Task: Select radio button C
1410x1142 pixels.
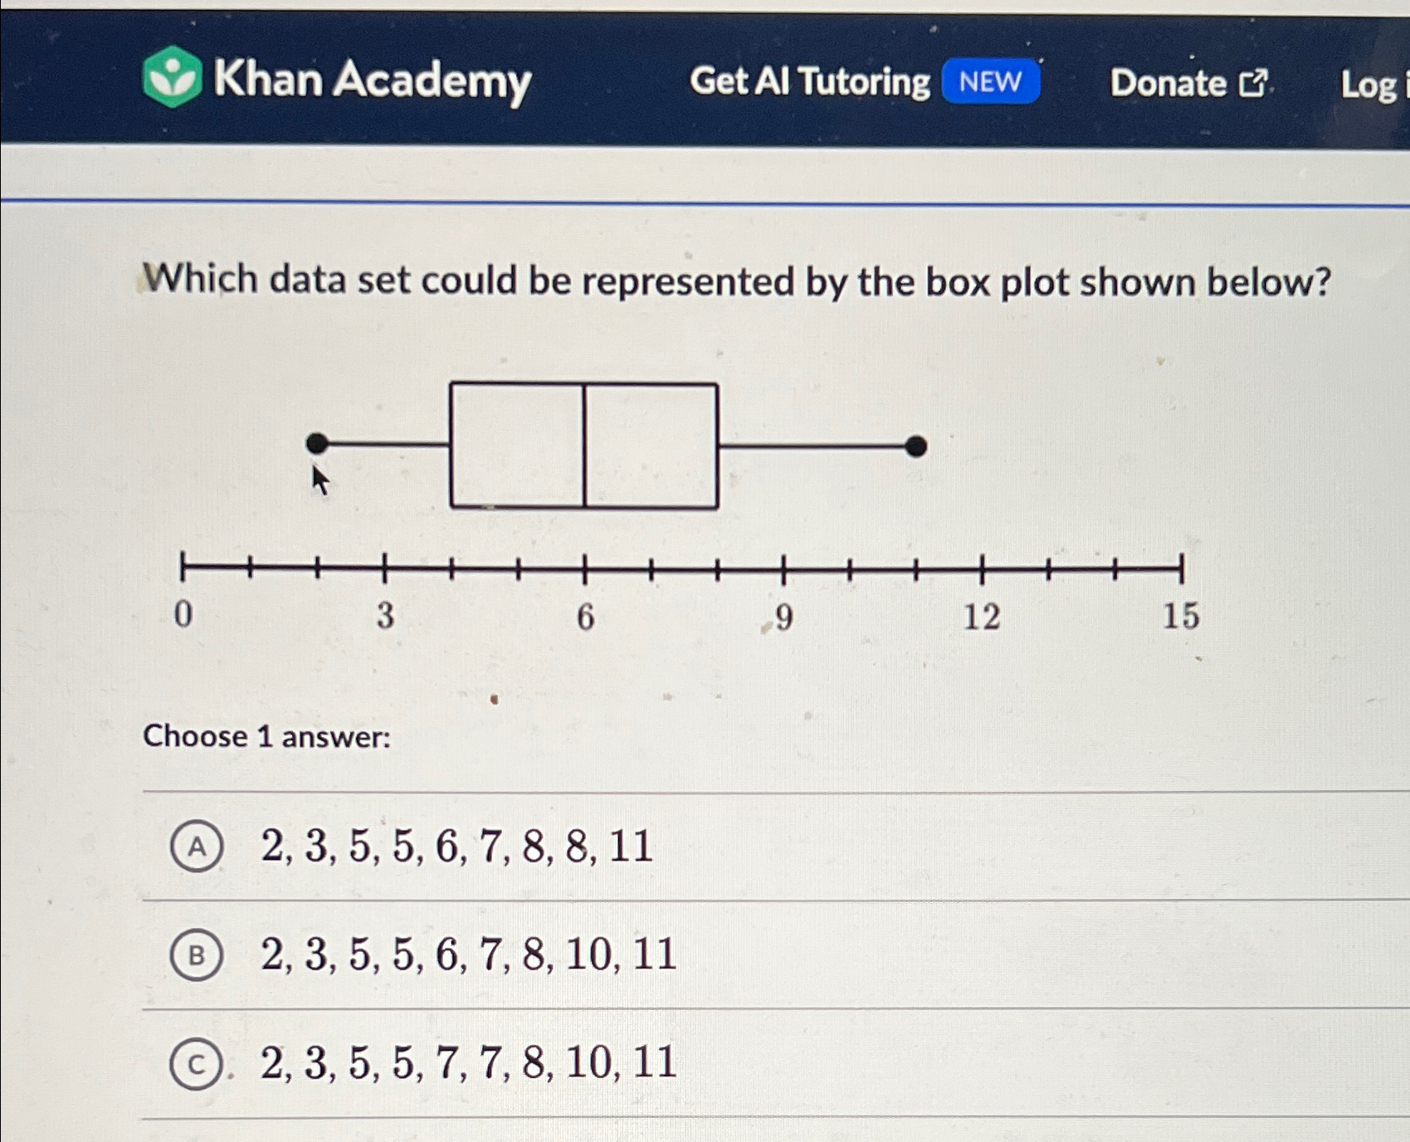Action: pyautogui.click(x=197, y=1063)
